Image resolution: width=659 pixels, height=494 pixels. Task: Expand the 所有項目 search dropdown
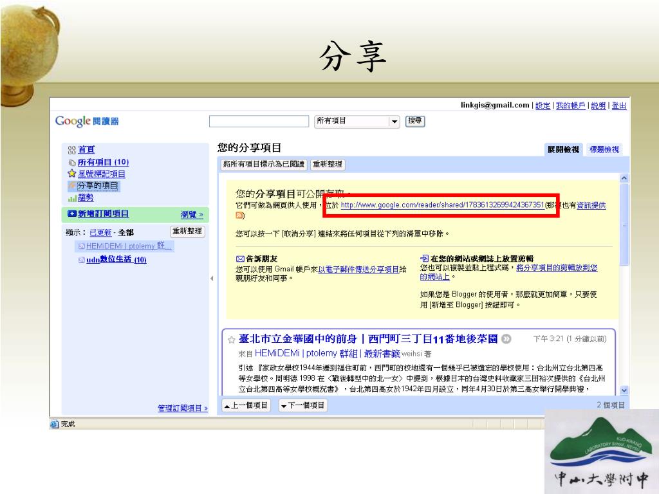tap(394, 122)
